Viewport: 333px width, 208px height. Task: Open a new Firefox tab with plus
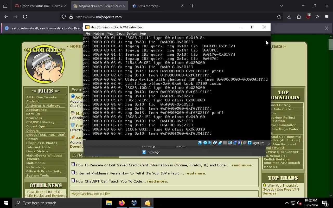193,6
